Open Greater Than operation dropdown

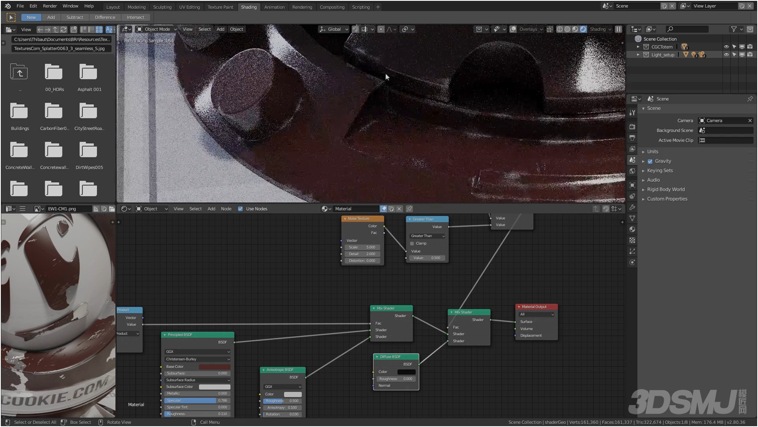427,236
